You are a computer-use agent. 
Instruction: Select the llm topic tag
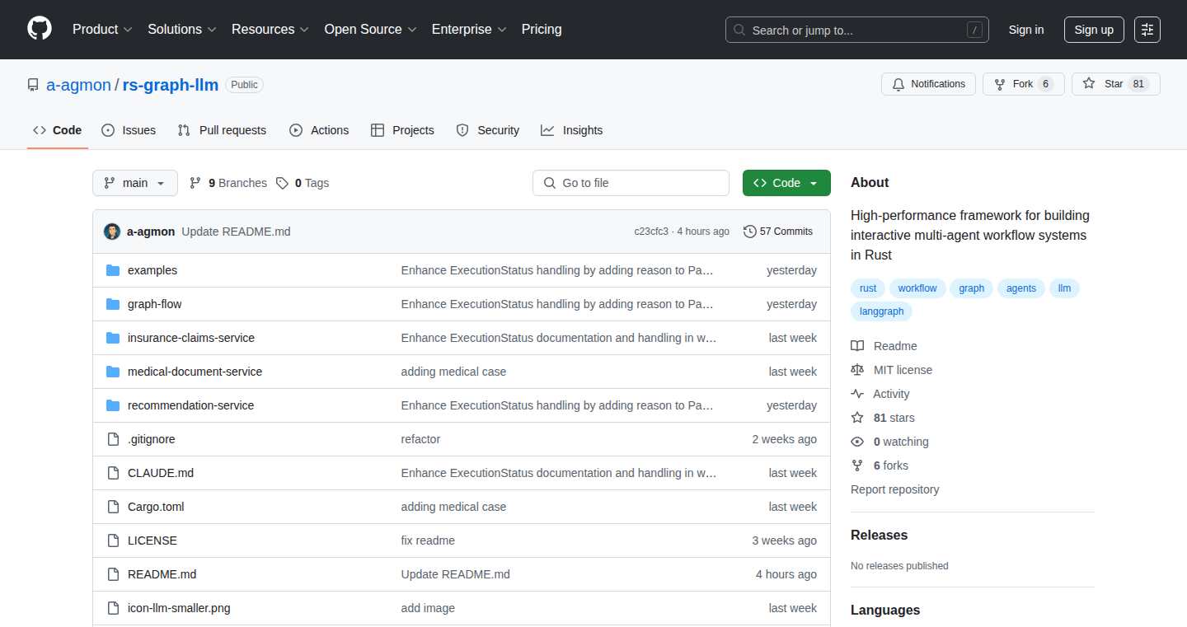click(x=1065, y=288)
